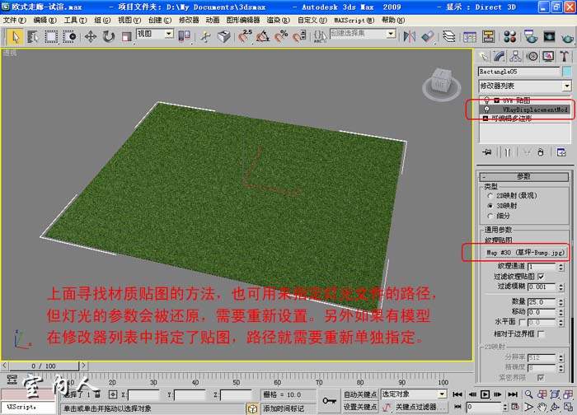Click the 设置关键点 button
Viewport: 577px width, 415px height.
pyautogui.click(x=360, y=407)
